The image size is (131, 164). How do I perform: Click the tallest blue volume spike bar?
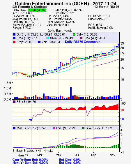(71, 93)
